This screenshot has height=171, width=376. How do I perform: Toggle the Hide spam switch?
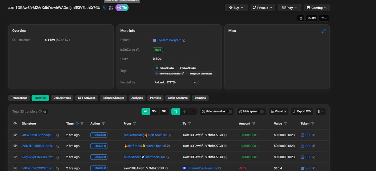coord(260,111)
